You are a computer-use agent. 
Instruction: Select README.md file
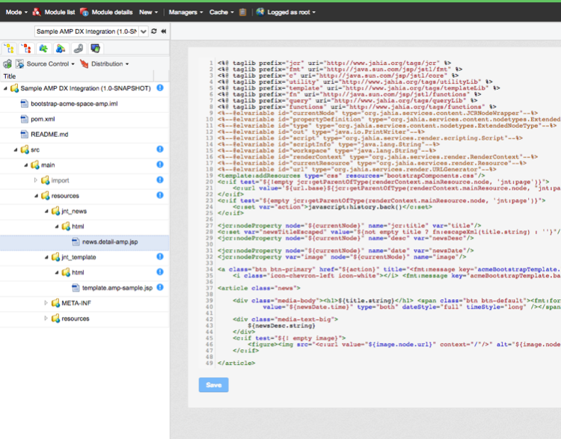coord(49,135)
